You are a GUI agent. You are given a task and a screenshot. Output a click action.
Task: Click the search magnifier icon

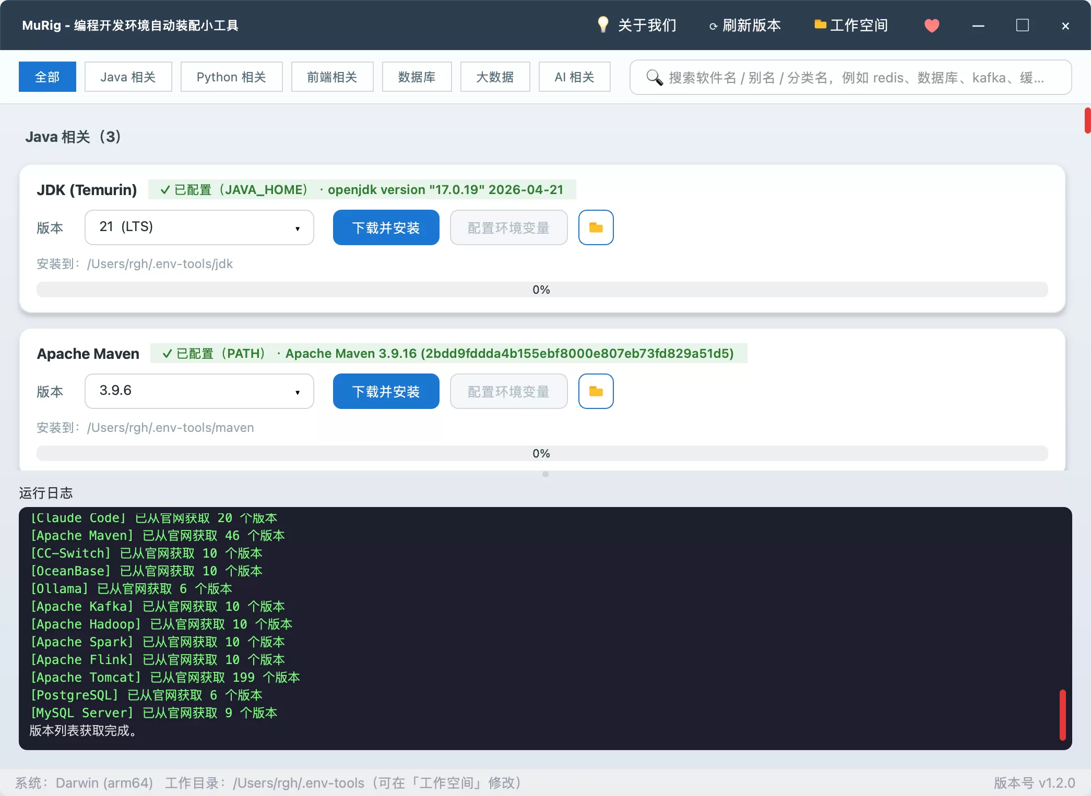point(654,77)
